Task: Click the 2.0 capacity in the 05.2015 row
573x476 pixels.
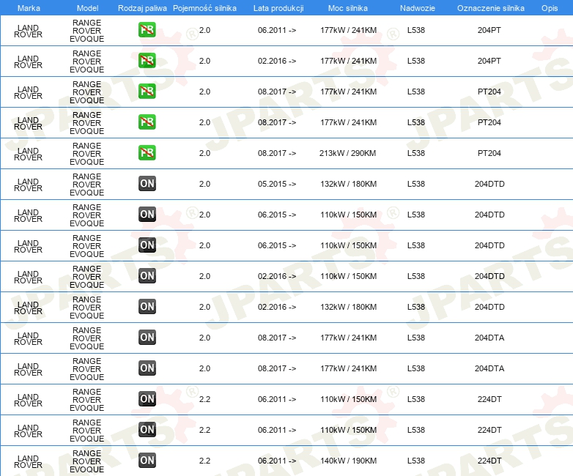Action: (x=204, y=184)
